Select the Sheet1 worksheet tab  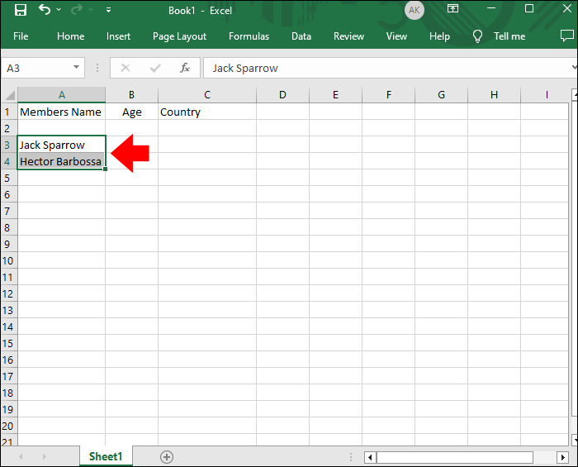[106, 457]
